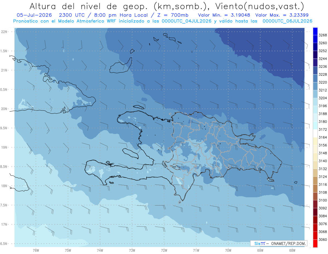Click legend value '3220'
328x254 pixels.
[x=323, y=82]
